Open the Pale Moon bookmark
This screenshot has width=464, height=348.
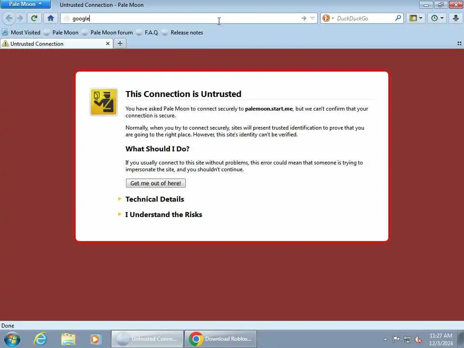[x=61, y=33]
